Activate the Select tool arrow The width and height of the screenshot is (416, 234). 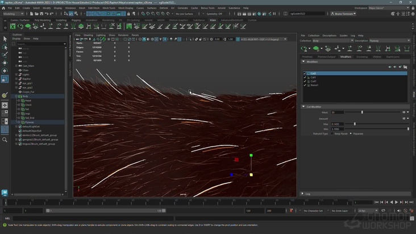(5, 39)
